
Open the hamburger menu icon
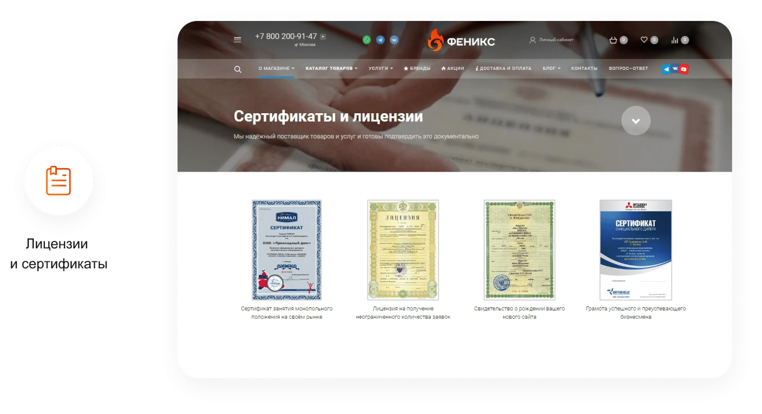pyautogui.click(x=237, y=40)
